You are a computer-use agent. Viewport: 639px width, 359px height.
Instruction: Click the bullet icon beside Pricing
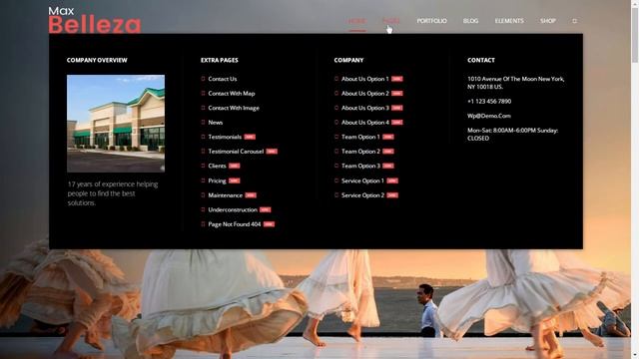(x=203, y=180)
